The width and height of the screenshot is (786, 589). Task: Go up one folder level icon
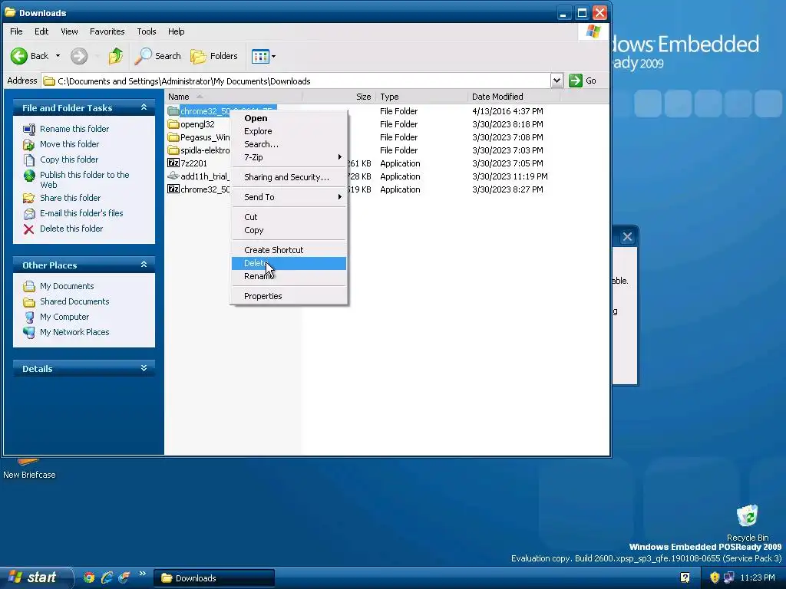116,56
